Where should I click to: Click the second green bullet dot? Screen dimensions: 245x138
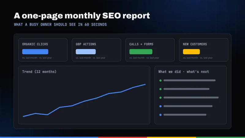pyautogui.click(x=160, y=89)
